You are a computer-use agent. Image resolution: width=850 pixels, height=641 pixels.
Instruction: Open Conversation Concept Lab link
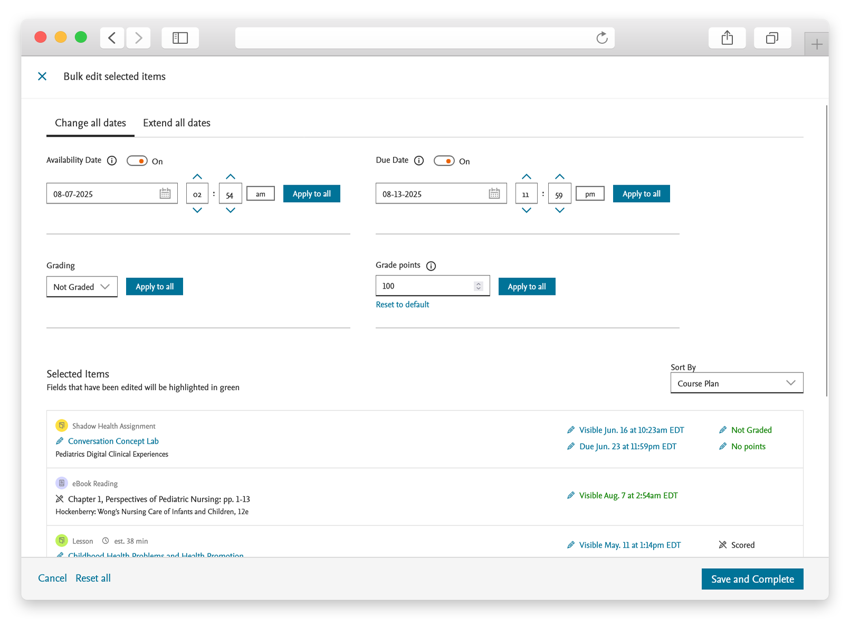click(x=113, y=441)
